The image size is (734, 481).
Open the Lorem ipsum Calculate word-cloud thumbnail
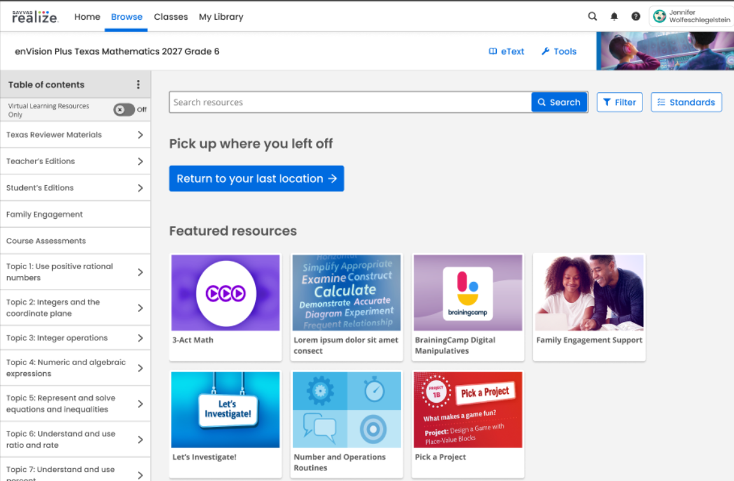click(347, 293)
